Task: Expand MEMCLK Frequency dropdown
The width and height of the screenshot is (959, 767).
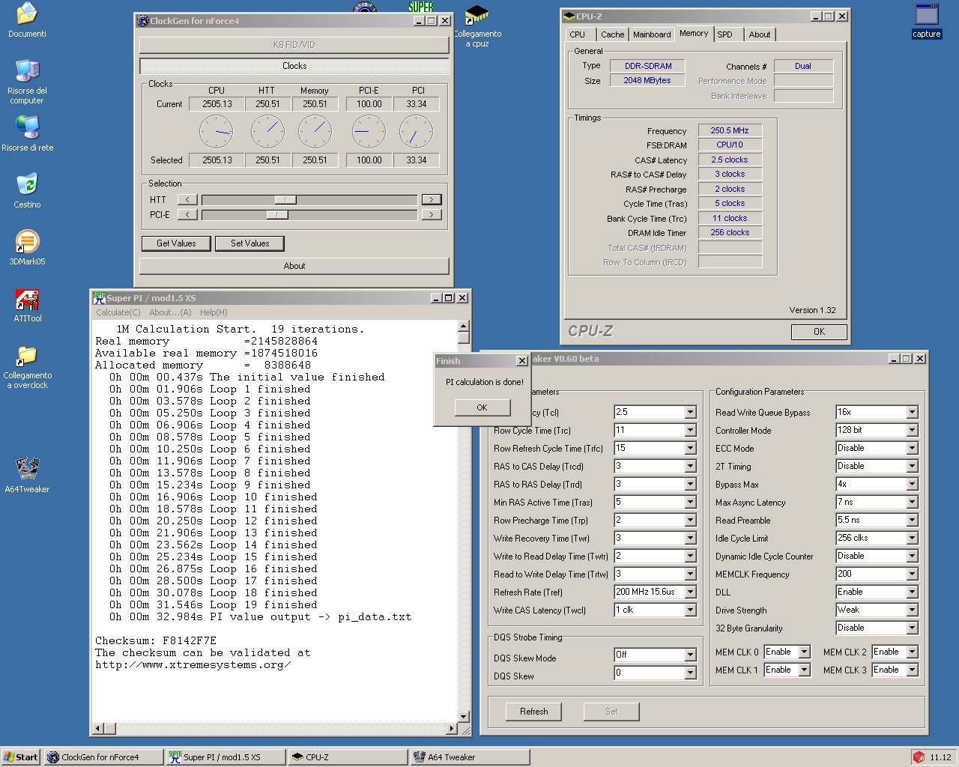Action: coord(912,575)
